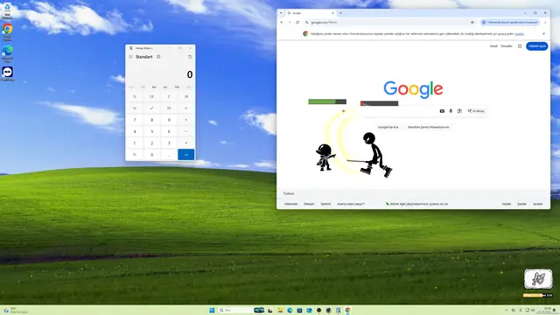The width and height of the screenshot is (560, 315).
Task: Click digit 7 in Calculator
Action: coord(135,120)
